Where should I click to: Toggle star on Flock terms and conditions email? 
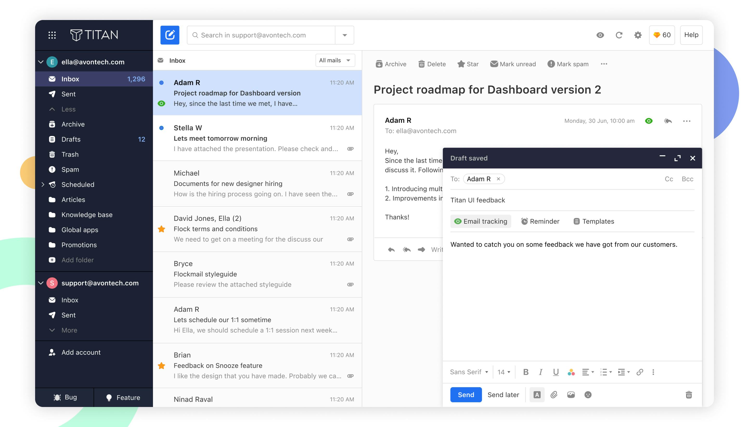pyautogui.click(x=161, y=229)
